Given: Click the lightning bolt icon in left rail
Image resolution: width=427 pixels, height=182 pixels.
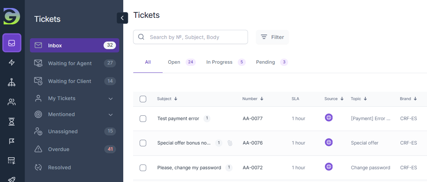Looking at the screenshot, I should pos(12,63).
